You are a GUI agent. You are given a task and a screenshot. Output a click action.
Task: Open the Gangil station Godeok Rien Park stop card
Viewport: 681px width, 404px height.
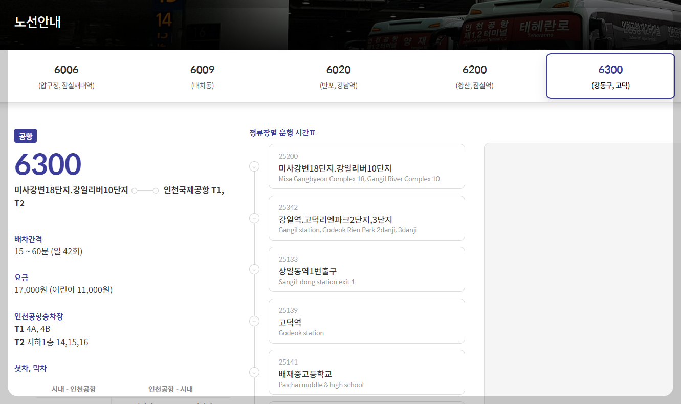366,218
